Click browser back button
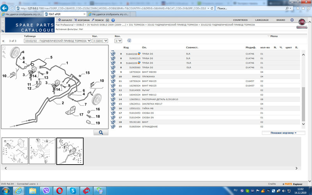Screen dimensions: 312x195 [x=4, y=8]
